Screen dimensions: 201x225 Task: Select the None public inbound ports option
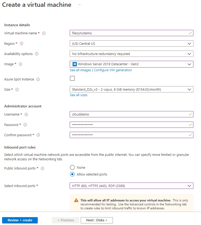coord(72,167)
